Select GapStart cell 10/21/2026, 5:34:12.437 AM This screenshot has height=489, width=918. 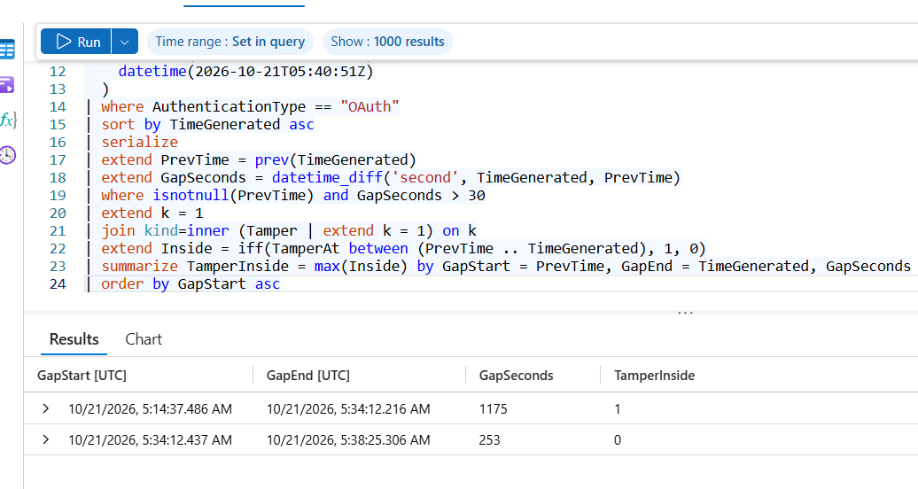[150, 439]
